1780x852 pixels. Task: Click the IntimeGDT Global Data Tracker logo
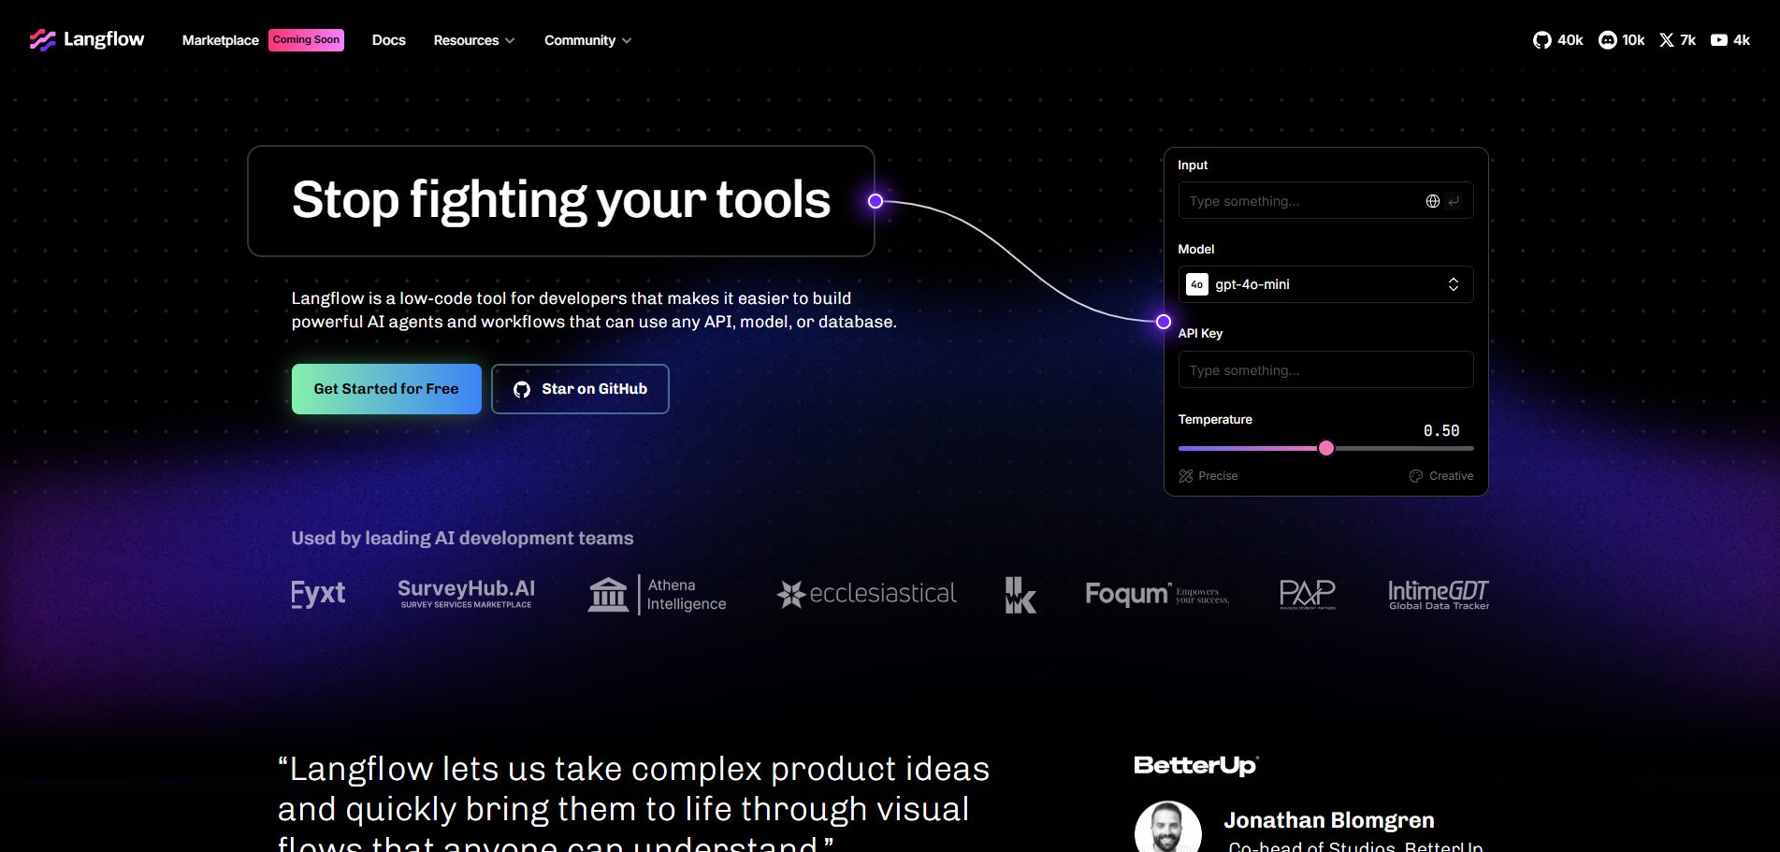tap(1439, 594)
